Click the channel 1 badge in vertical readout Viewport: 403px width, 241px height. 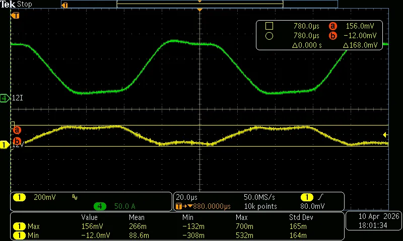(x=19, y=197)
